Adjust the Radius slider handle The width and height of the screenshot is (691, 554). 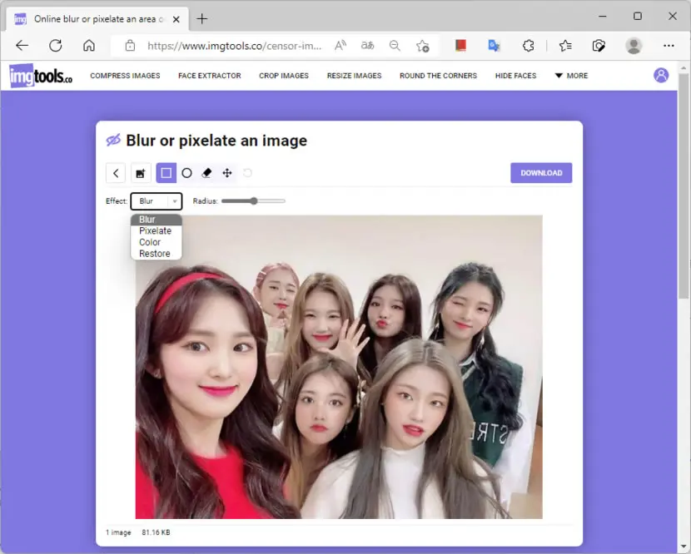pos(254,200)
